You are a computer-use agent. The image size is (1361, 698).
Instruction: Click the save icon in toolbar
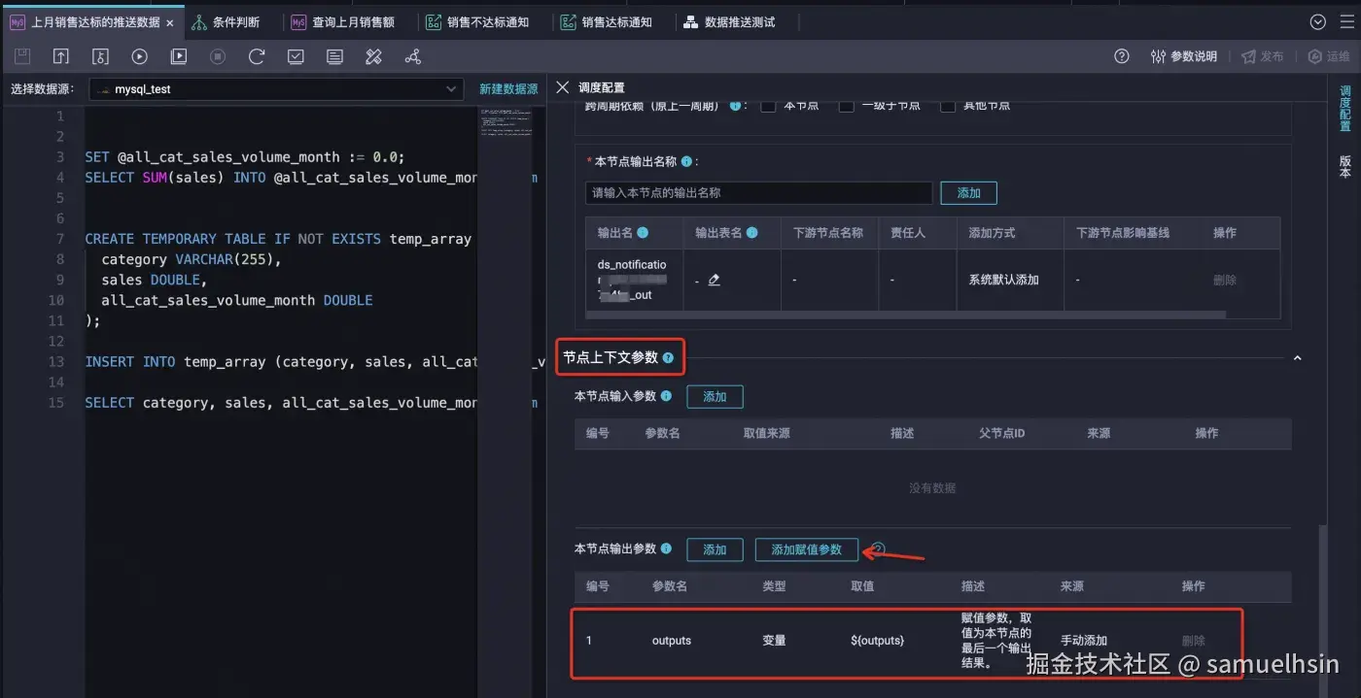pos(22,56)
